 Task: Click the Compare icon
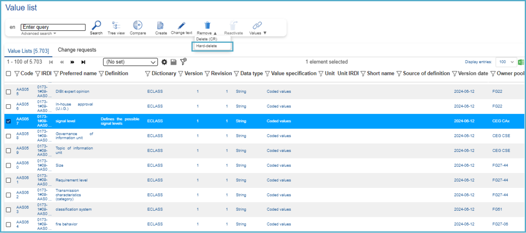coord(138,26)
